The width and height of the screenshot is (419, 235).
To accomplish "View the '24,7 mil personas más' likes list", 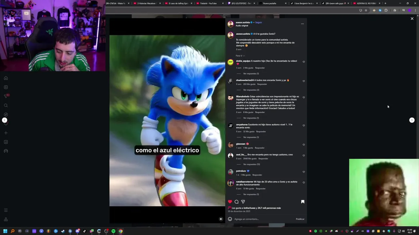I will pos(269,208).
